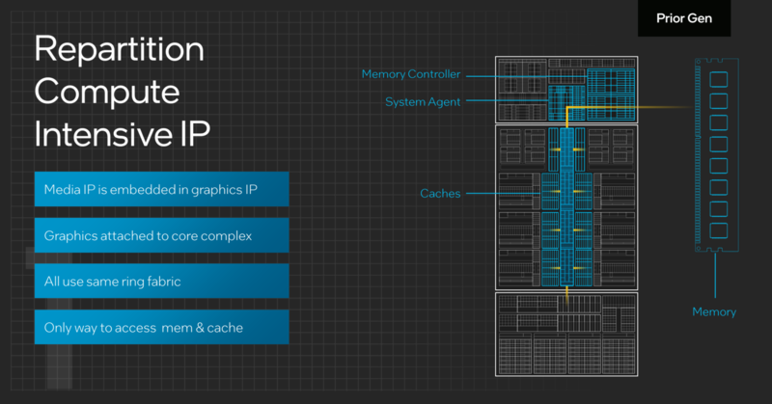This screenshot has width=772, height=404.
Task: Click the Caches label
Action: [x=440, y=194]
